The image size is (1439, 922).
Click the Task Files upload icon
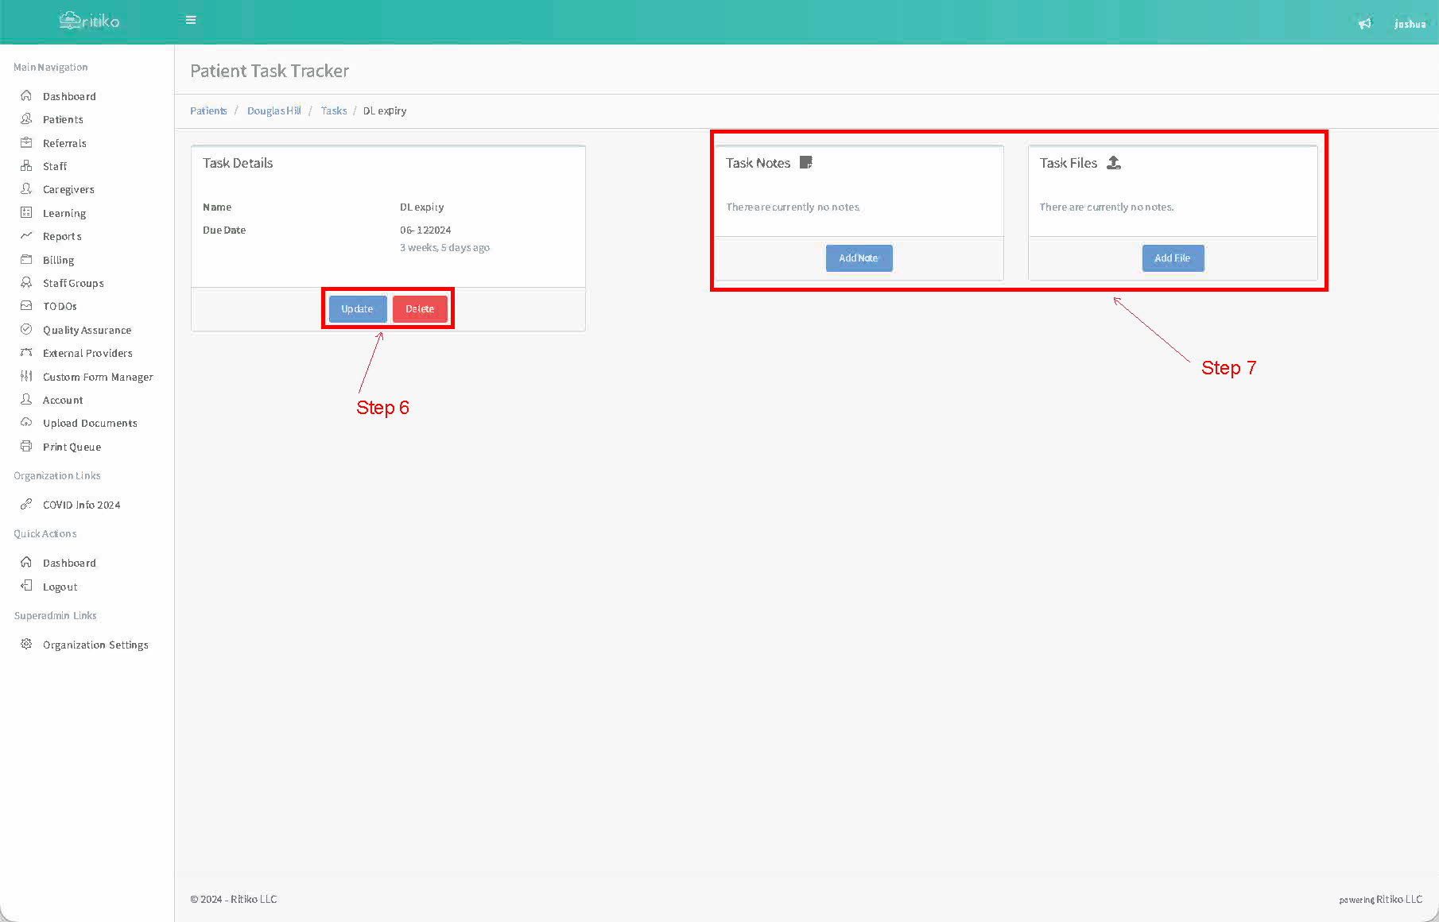pyautogui.click(x=1114, y=163)
